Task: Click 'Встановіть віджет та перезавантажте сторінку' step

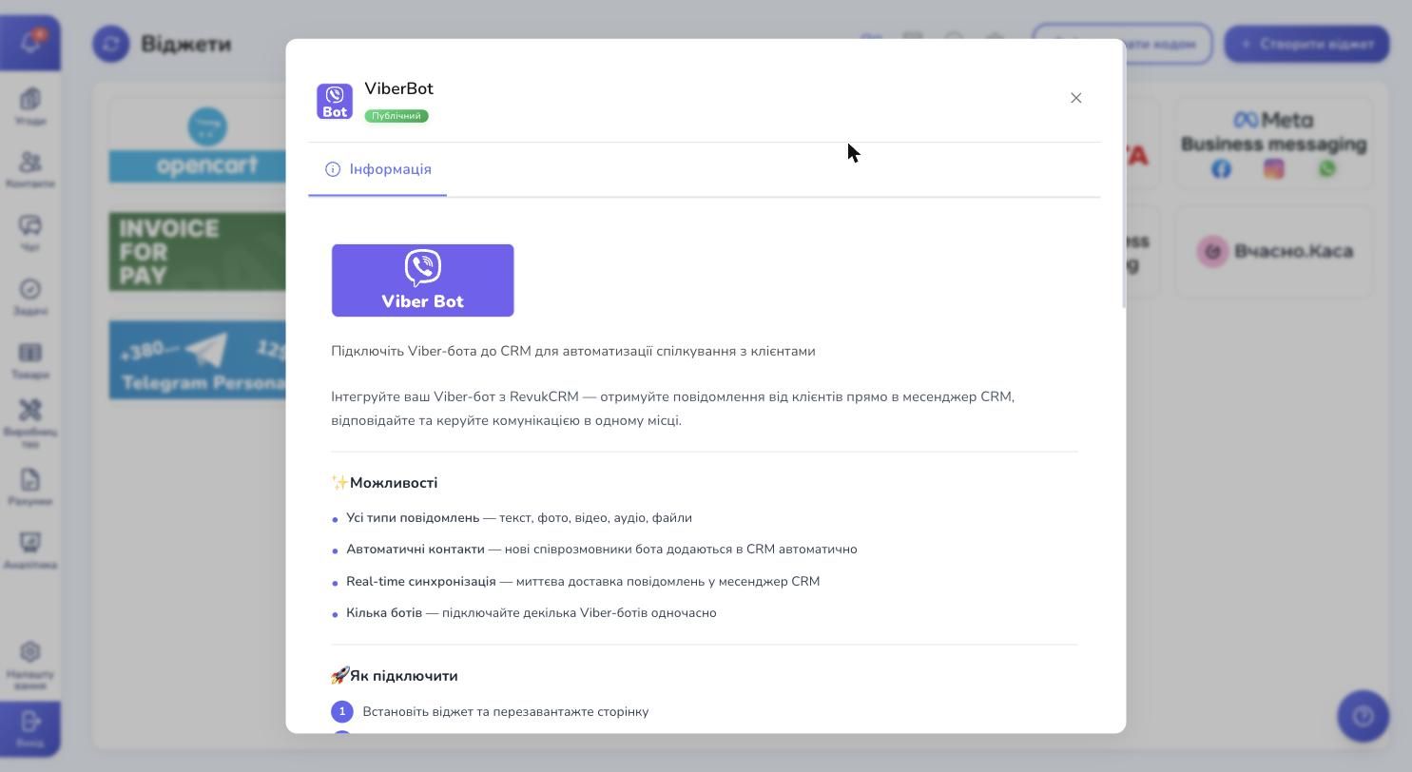Action: [x=506, y=712]
